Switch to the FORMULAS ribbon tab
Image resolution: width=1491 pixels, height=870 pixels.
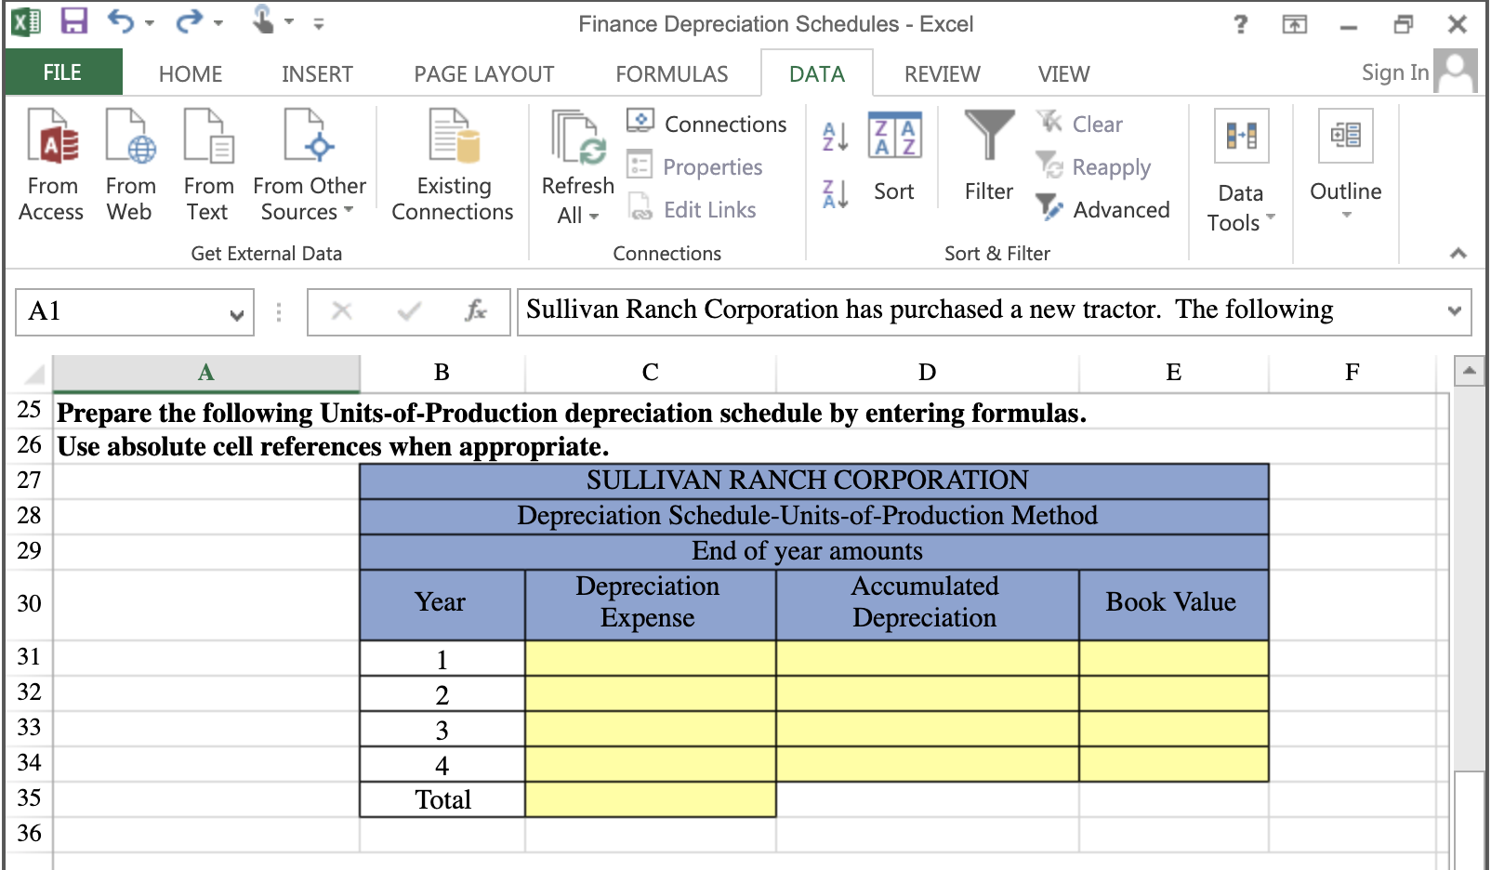click(x=671, y=72)
